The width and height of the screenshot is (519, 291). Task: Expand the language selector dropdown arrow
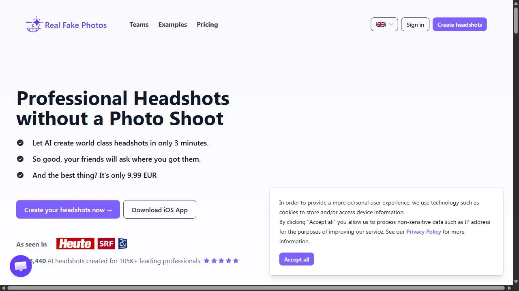tap(391, 24)
